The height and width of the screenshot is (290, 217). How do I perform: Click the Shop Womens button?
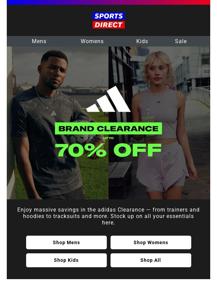point(151,242)
